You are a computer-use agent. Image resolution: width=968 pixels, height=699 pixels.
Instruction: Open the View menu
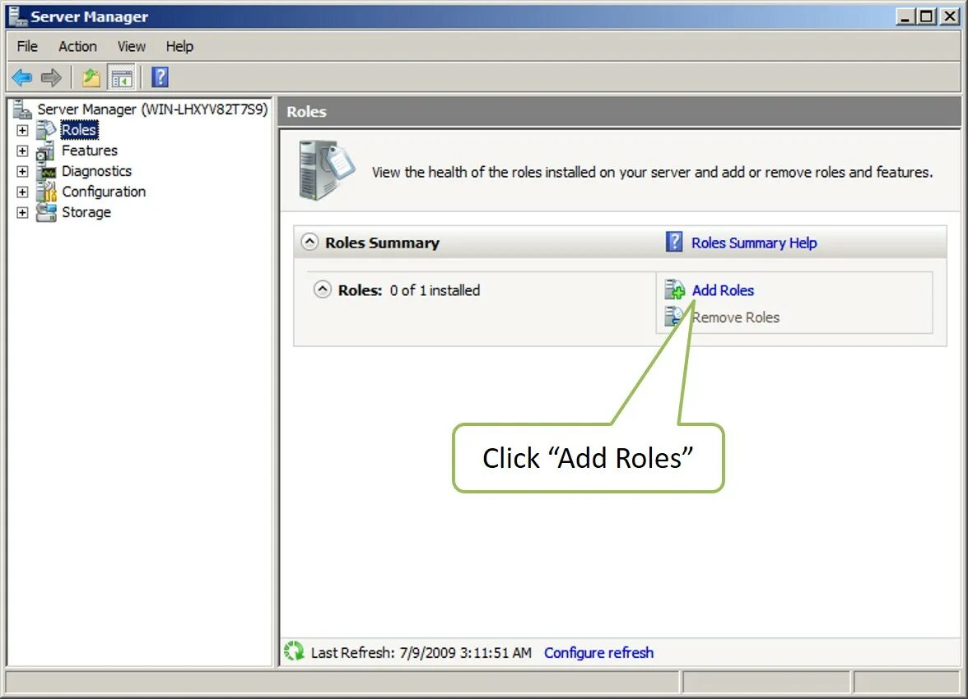pos(132,46)
